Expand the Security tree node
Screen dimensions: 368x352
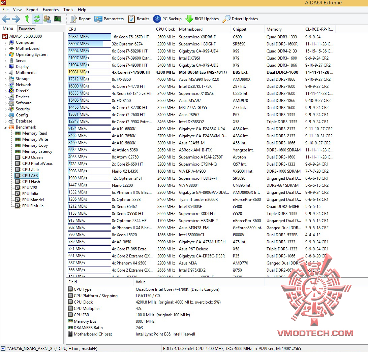[x=5, y=109]
